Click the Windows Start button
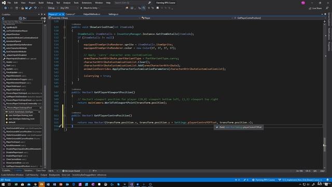Viewport: 332px width, 187px height. coord(3,184)
